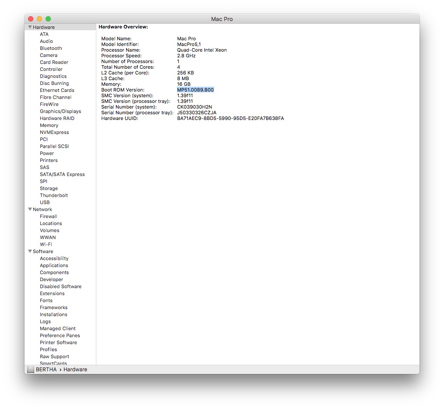The width and height of the screenshot is (444, 409).
Task: Open the Printers hardware entry
Action: pyautogui.click(x=49, y=161)
